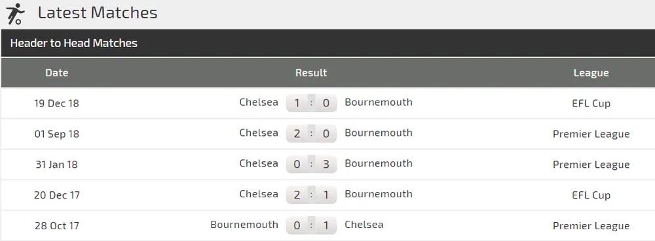
Task: Click the 1 : 0 score box
Action: [x=311, y=103]
